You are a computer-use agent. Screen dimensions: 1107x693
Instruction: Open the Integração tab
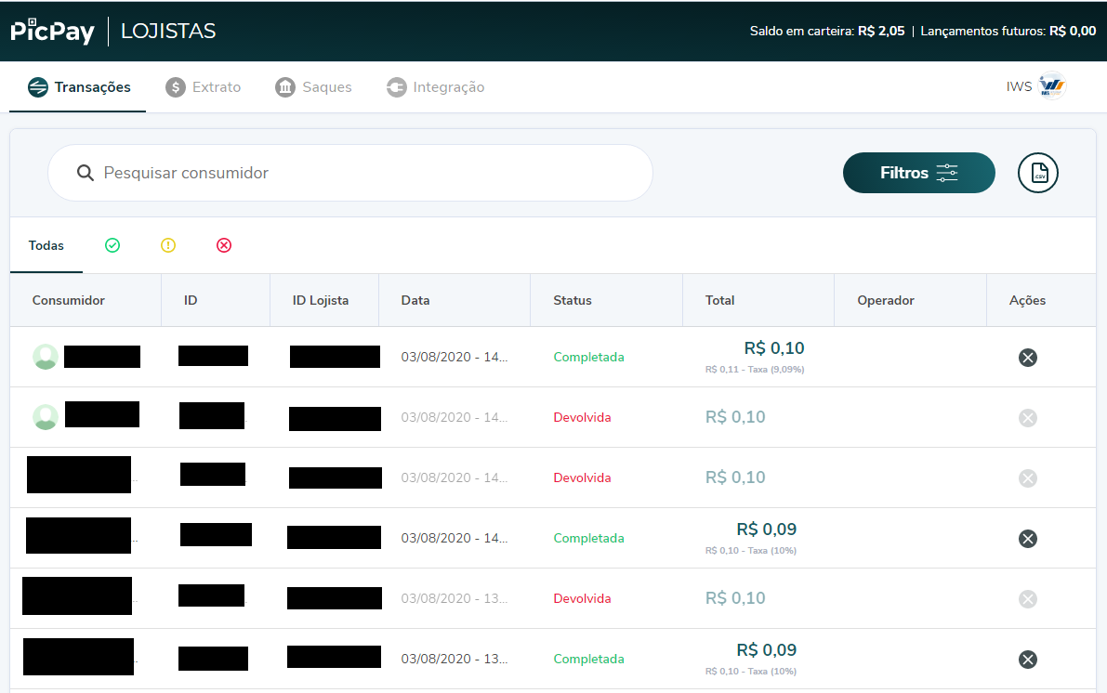click(436, 87)
